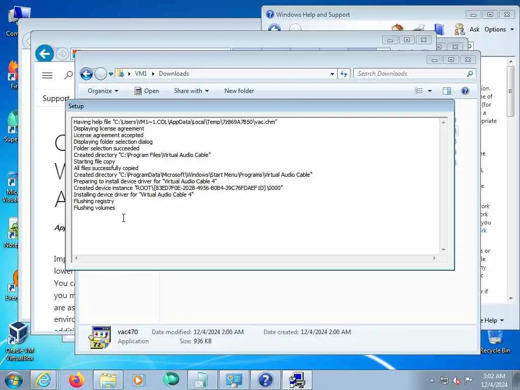520x390 pixels.
Task: Click the network icon in system tray
Action: 444,380
